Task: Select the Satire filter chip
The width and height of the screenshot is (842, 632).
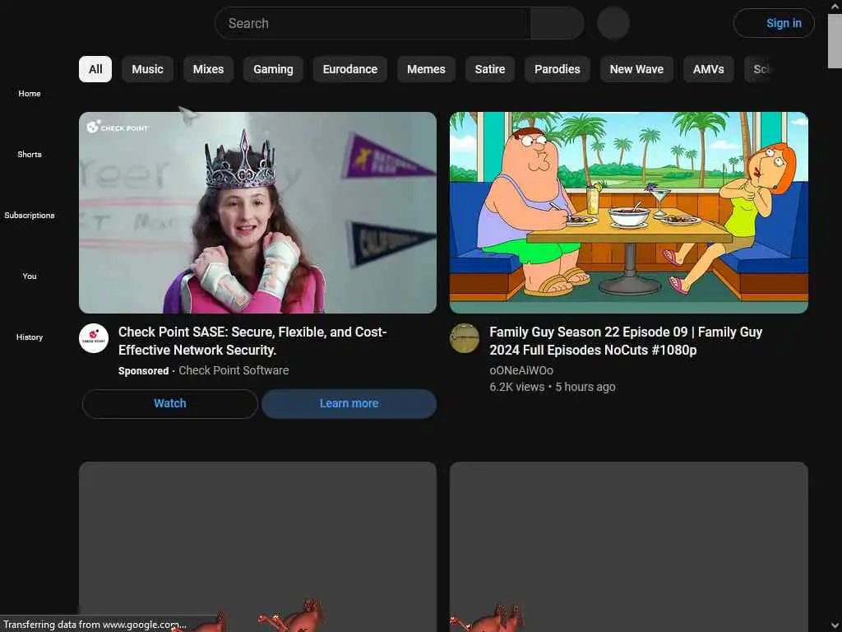Action: 490,69
